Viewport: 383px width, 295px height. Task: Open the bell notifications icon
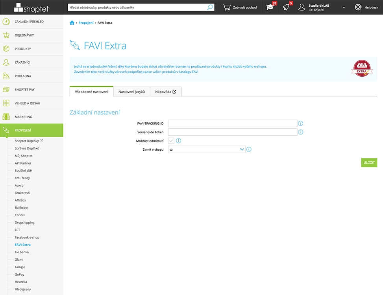(x=286, y=7)
